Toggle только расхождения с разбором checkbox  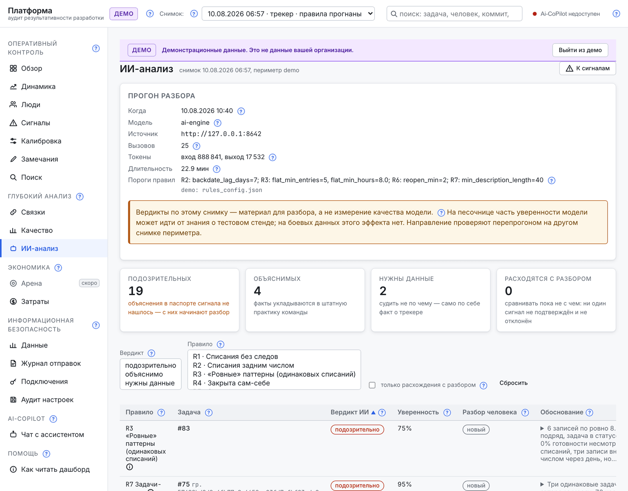point(372,385)
